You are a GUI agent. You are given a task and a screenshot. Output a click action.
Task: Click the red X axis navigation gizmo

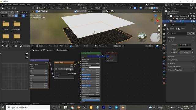[x=157, y=20]
